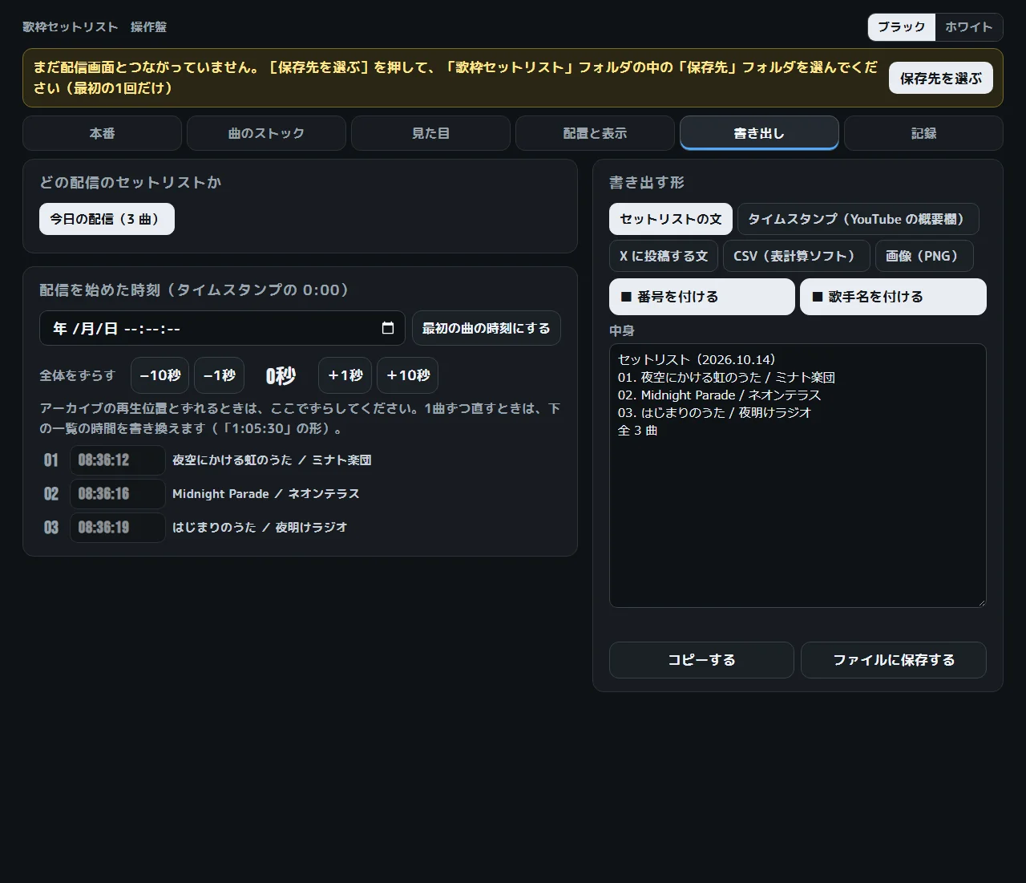1026x883 pixels.
Task: Click the はじまりのうた / 夜明けラジオ song label
Action: point(260,528)
